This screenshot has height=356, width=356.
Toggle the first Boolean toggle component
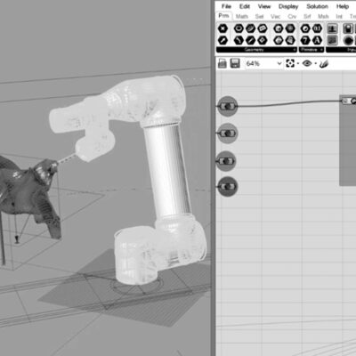(x=228, y=106)
